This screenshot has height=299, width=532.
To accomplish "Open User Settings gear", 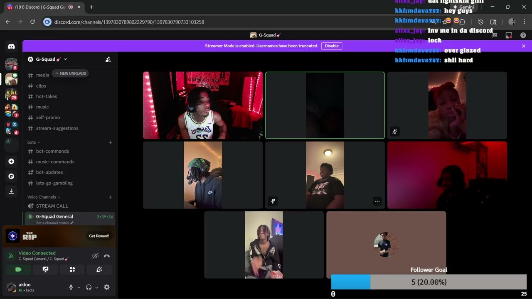I will 107,287.
